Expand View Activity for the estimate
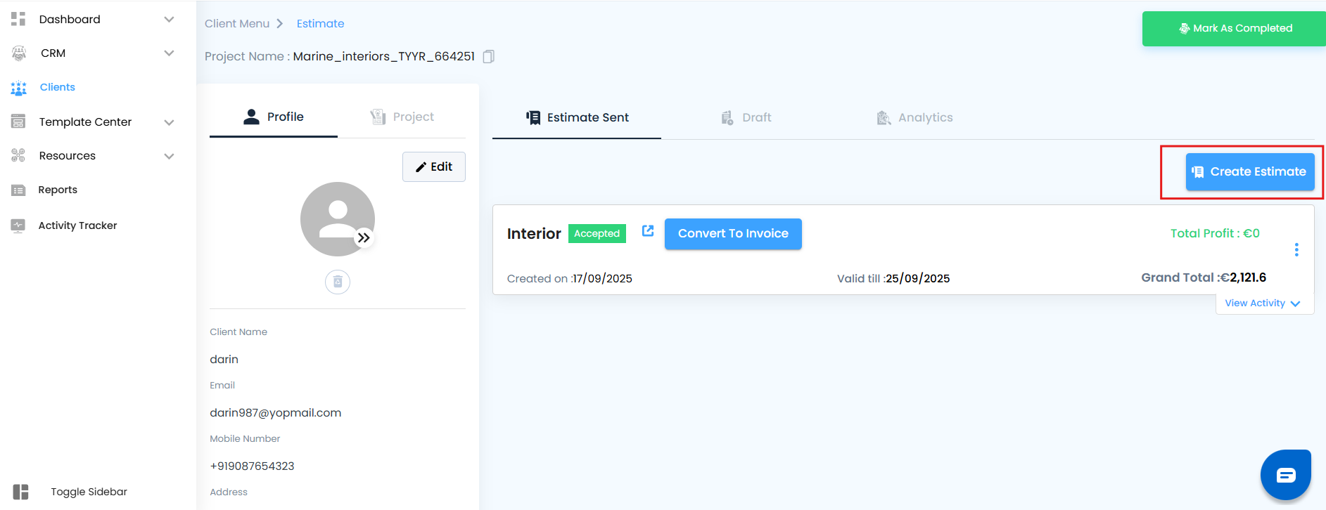 pos(1263,303)
